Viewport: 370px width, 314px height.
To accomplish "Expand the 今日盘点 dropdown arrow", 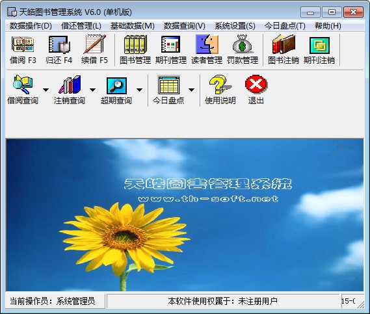I will 191,90.
